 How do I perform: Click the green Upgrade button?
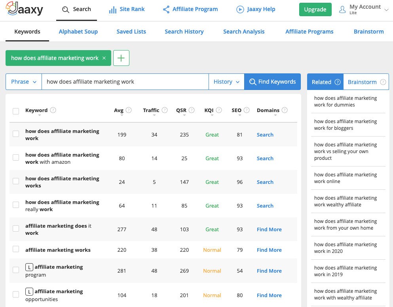[x=315, y=9]
